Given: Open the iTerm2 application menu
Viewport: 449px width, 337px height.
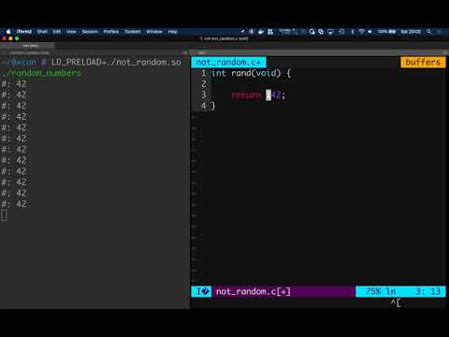Looking at the screenshot, I should click(x=24, y=32).
